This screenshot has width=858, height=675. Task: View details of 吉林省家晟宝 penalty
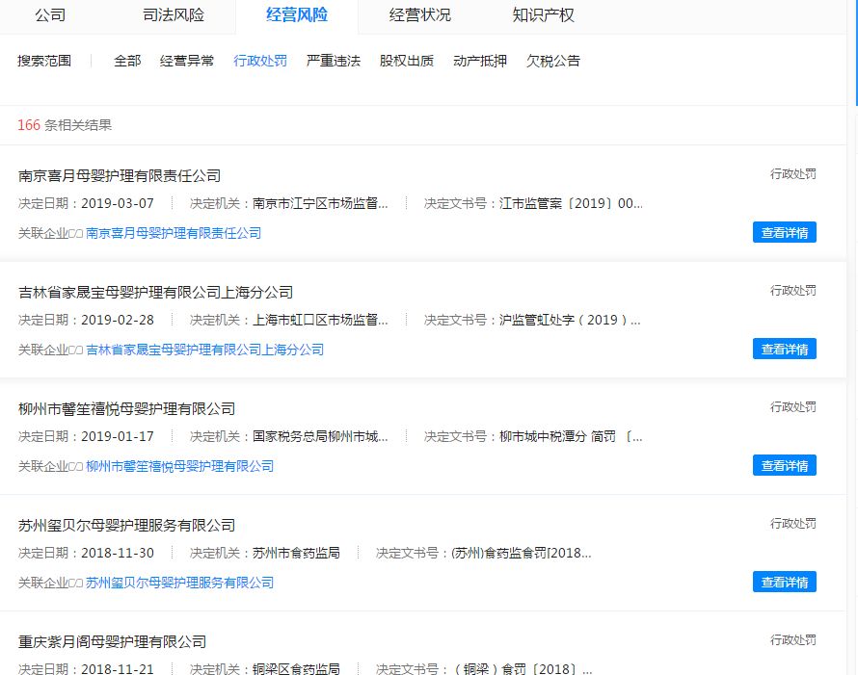pos(784,349)
